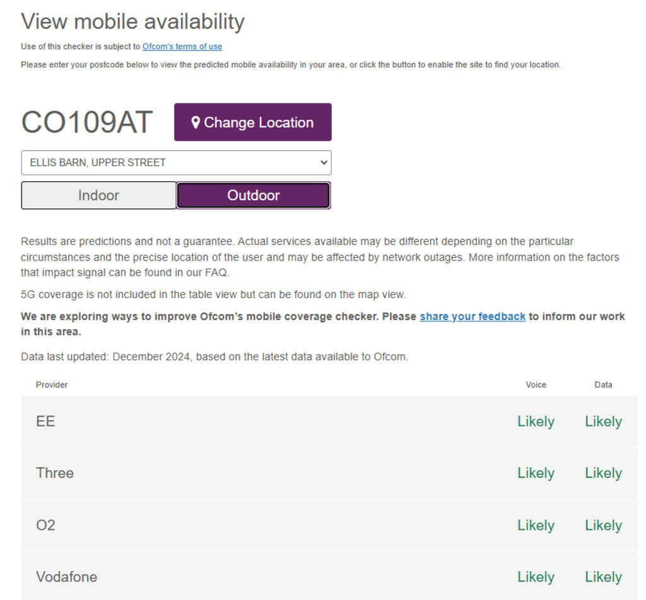This screenshot has width=646, height=600.
Task: Open Ofcom's terms of use link
Action: 182,47
